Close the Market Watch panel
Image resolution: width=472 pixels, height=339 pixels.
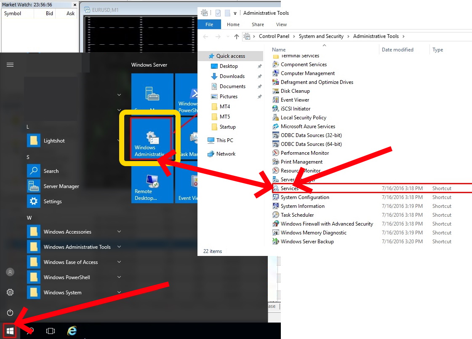coord(75,5)
